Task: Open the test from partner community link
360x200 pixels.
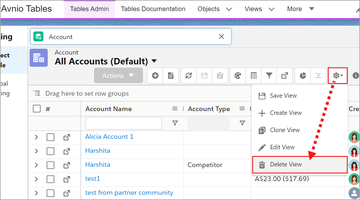Action: [129, 193]
